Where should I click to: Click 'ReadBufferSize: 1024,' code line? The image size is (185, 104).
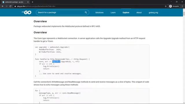coord(50,49)
